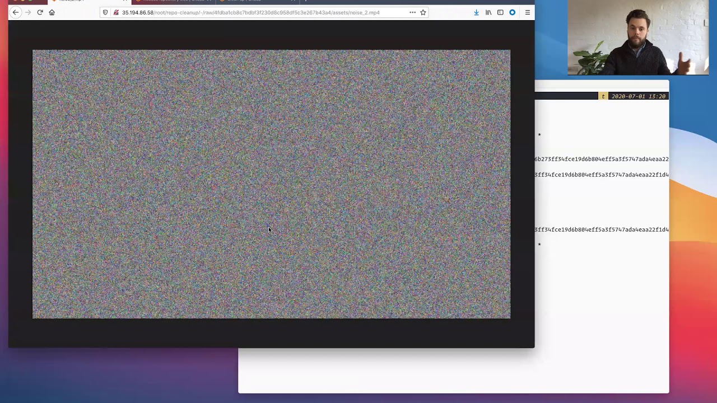Show the insecure connection lock info
This screenshot has height=403, width=717.
click(x=116, y=12)
